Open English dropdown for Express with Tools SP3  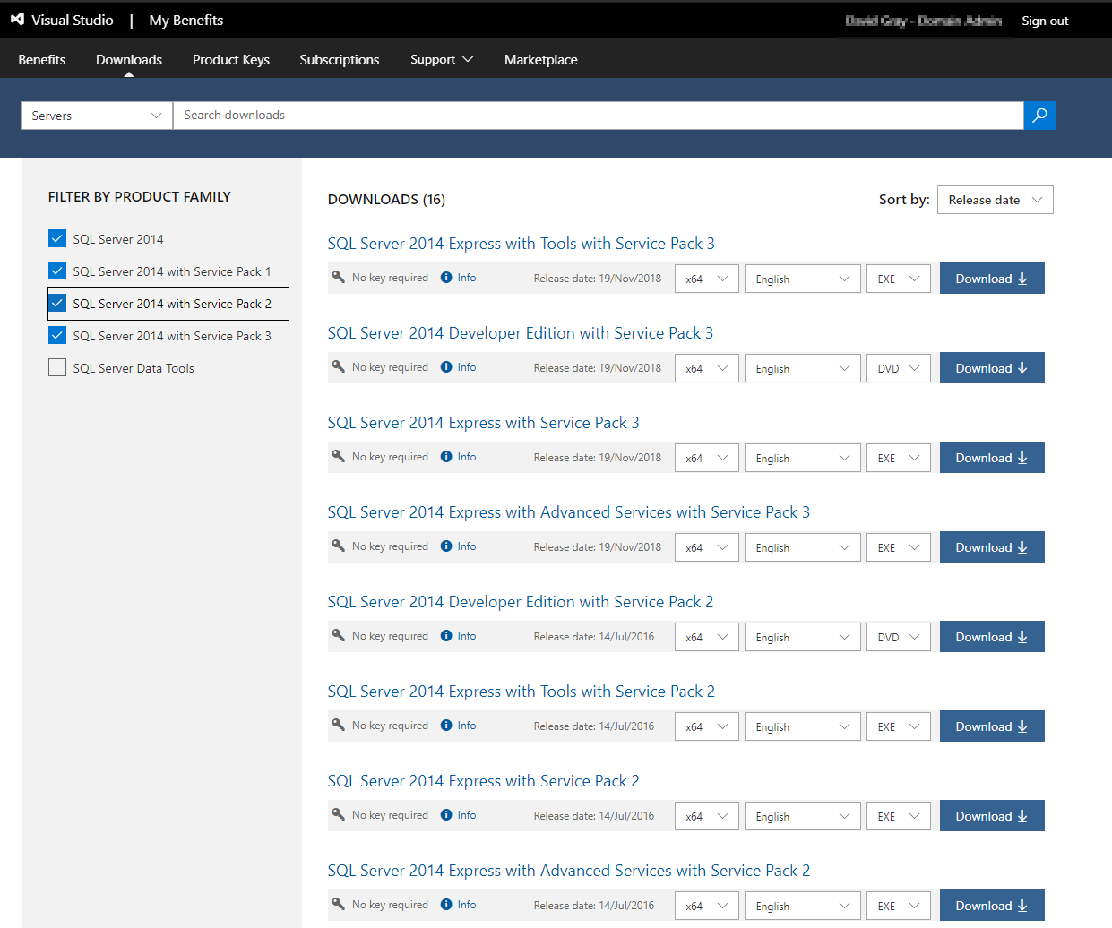click(x=803, y=279)
